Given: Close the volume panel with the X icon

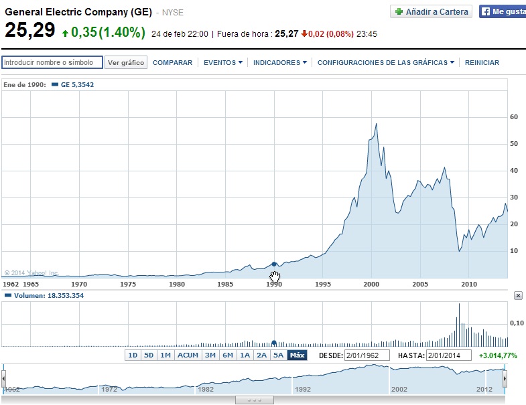Looking at the screenshot, I should click(518, 295).
